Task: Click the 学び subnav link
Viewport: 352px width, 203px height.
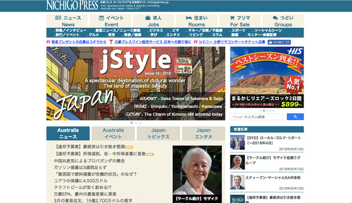Action: click(x=154, y=35)
